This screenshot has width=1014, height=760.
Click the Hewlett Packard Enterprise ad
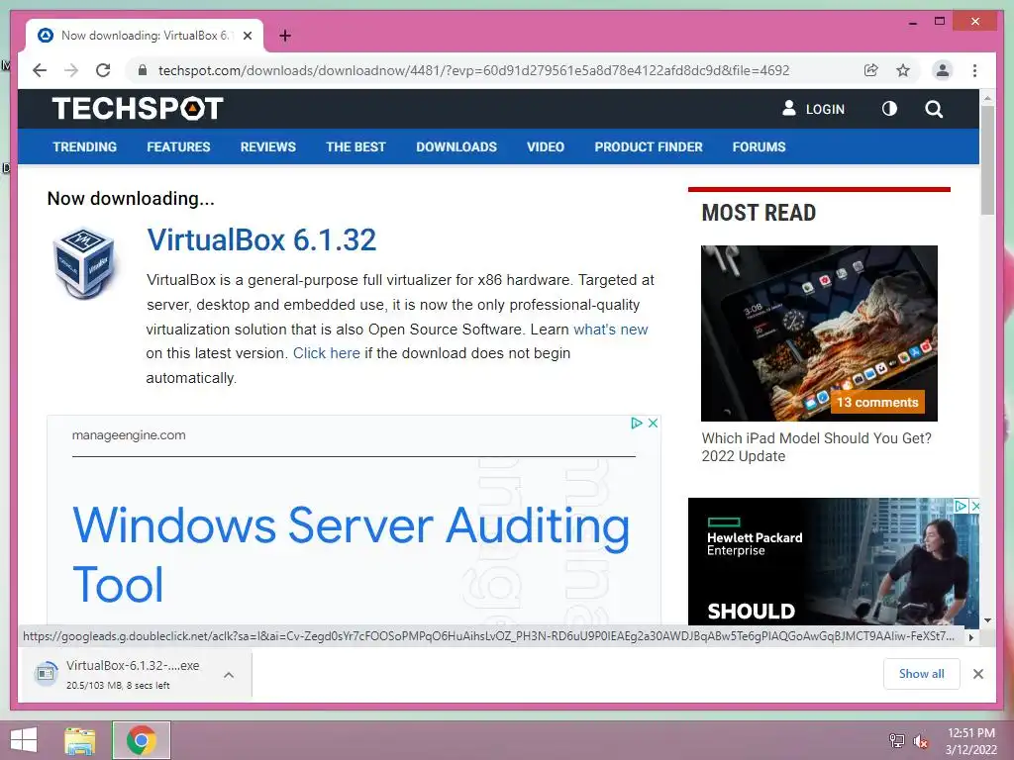pos(833,561)
